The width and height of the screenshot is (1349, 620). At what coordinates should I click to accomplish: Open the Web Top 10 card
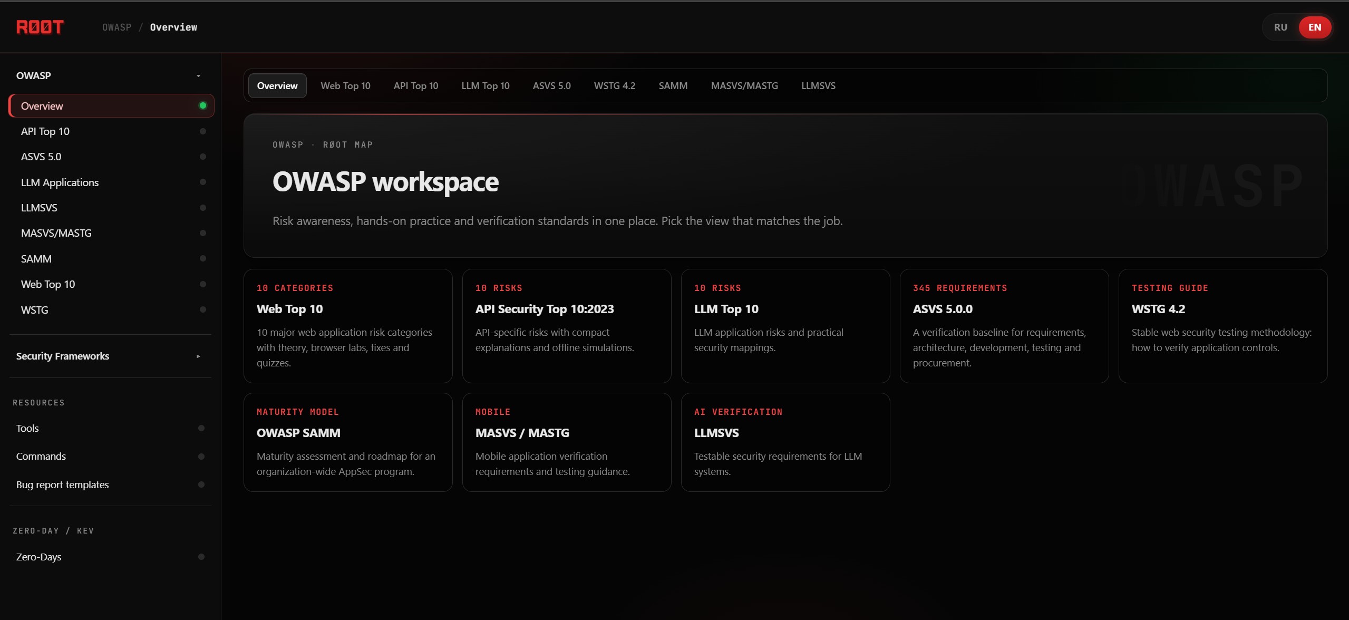[x=348, y=326]
